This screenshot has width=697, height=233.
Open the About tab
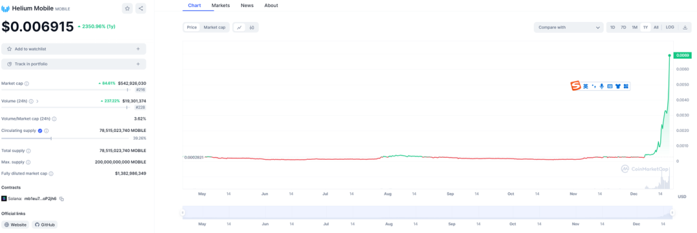pyautogui.click(x=271, y=5)
